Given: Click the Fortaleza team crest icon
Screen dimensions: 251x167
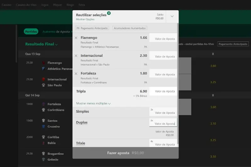Looking at the screenshot, I should click(x=43, y=104).
